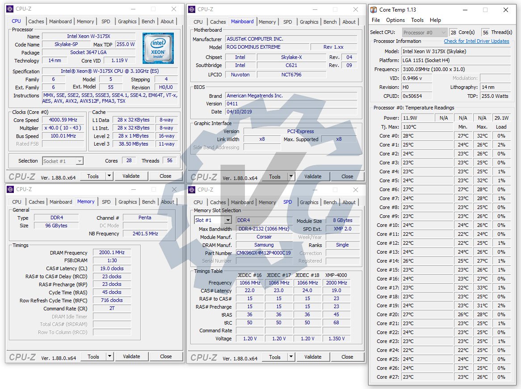
Task: Open the Options menu in Core Temp
Action: click(395, 20)
